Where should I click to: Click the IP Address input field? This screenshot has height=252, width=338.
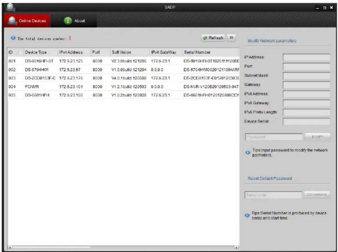[306, 57]
